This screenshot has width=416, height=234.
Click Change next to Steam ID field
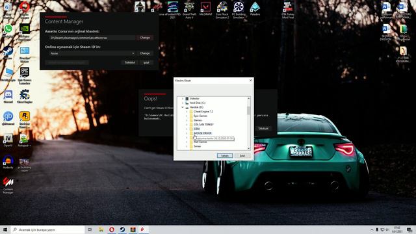click(x=145, y=53)
